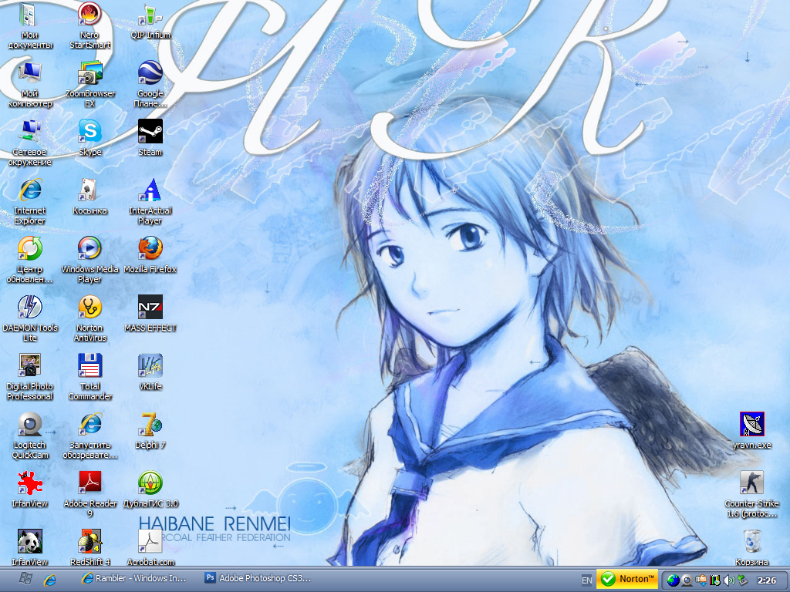Screen dimensions: 790x592
Task: Launch Internet Explorer from Quick Launch bar
Action: [x=49, y=580]
